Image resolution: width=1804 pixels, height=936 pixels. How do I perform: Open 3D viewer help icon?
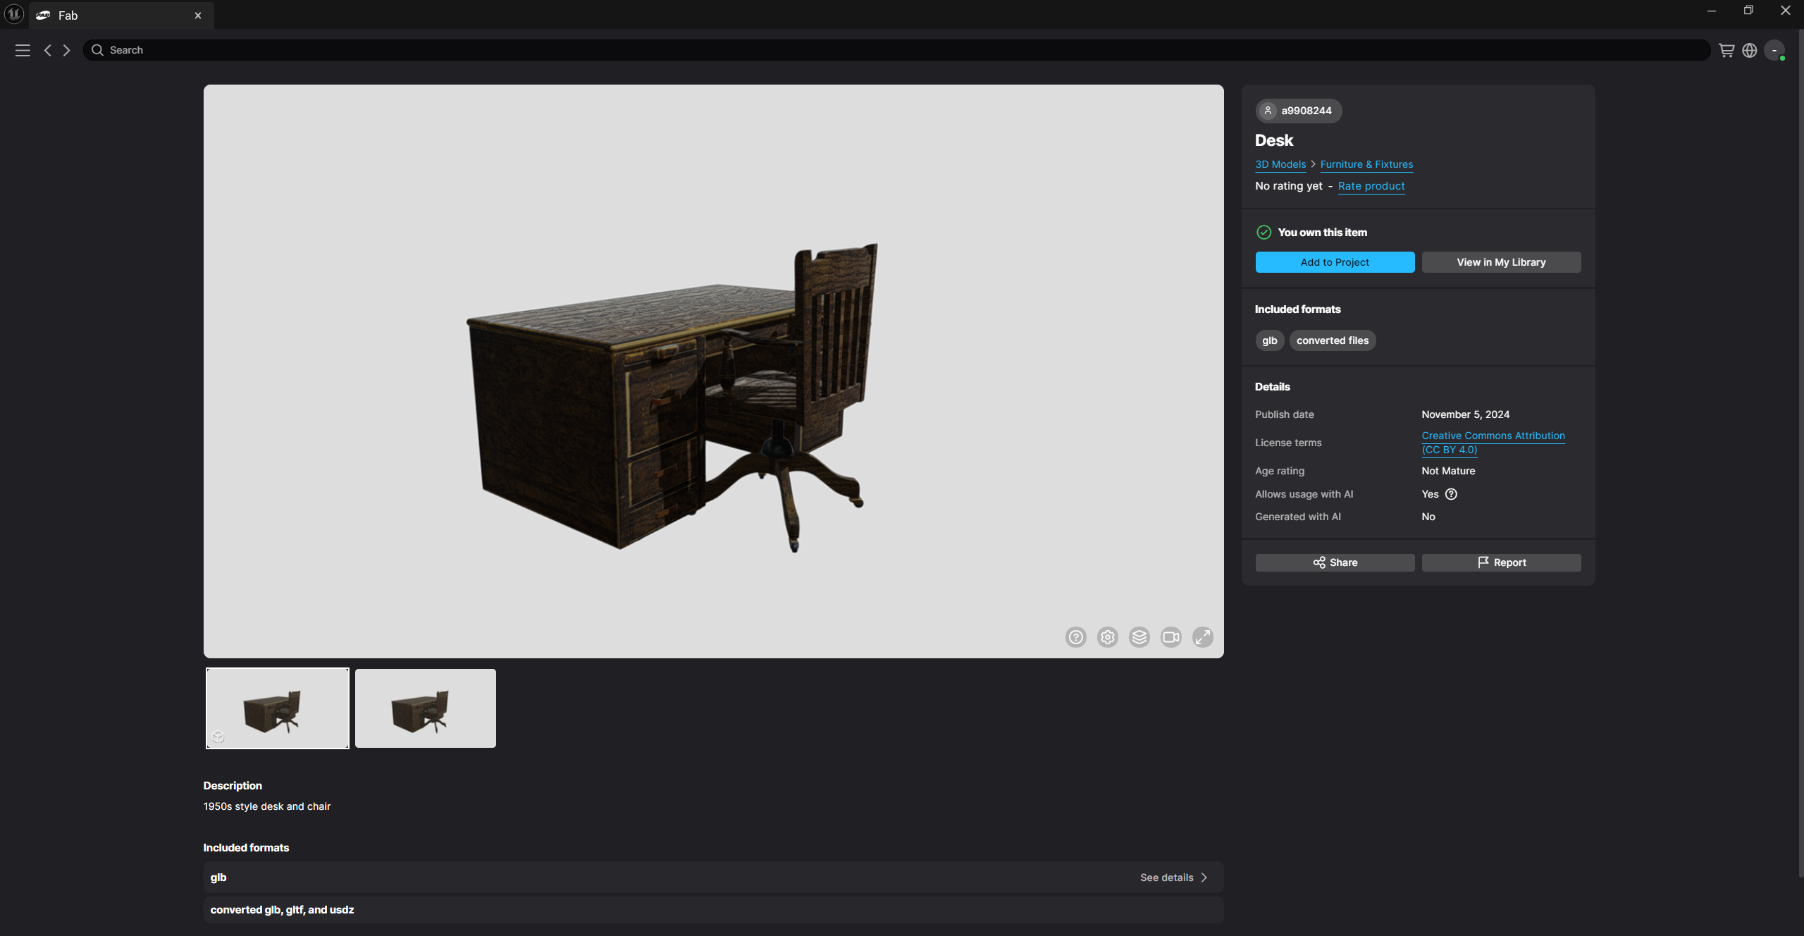[1075, 637]
